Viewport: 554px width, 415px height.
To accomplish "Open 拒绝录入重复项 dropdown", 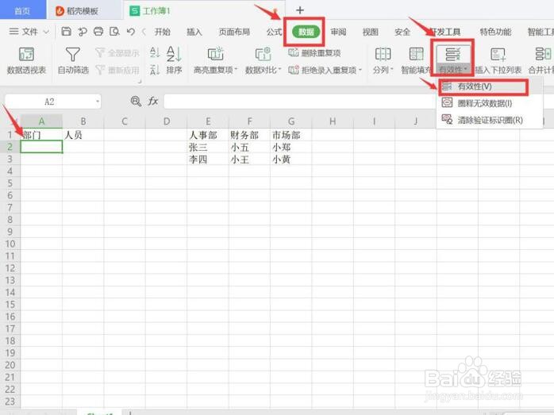I will [325, 70].
